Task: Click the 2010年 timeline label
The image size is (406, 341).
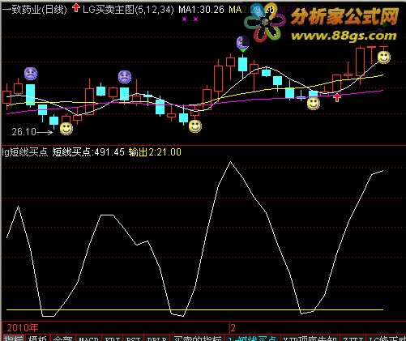Action: click(x=23, y=328)
